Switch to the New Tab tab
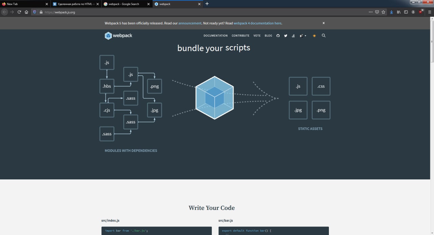Screen dimensions: 434x235 [25, 4]
